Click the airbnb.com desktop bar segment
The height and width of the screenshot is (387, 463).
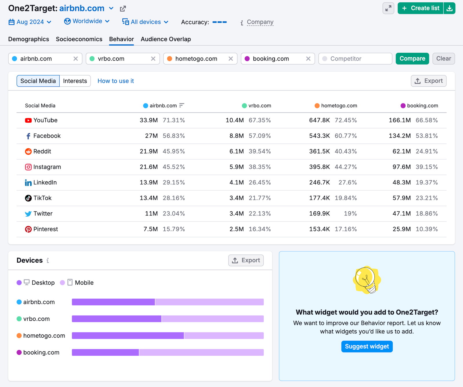[x=113, y=302]
